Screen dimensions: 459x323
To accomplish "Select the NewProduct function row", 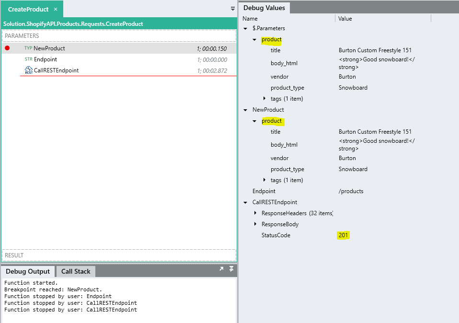I will coord(119,48).
